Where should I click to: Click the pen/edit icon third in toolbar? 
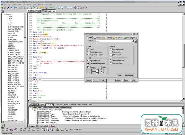point(8,8)
